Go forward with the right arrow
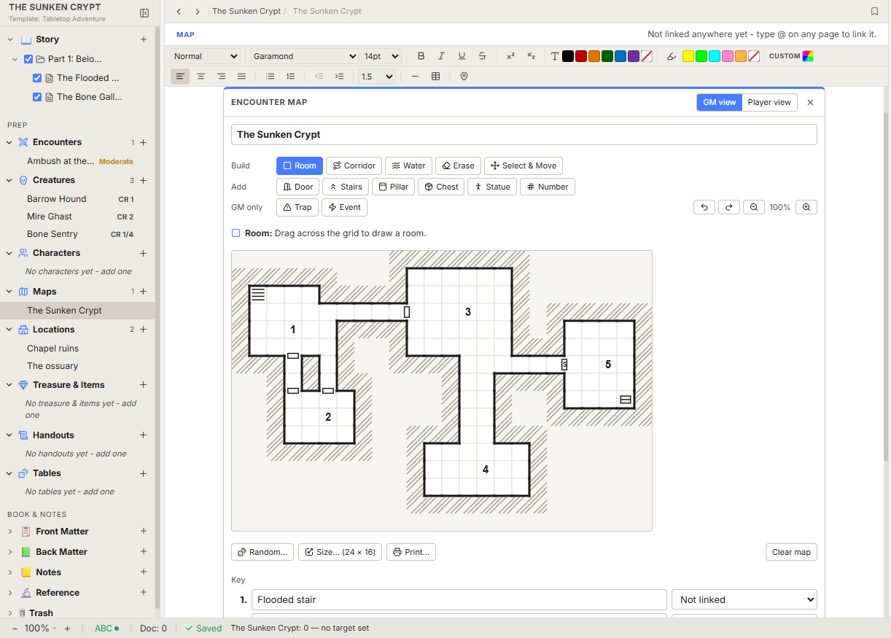891x638 pixels. click(x=198, y=12)
